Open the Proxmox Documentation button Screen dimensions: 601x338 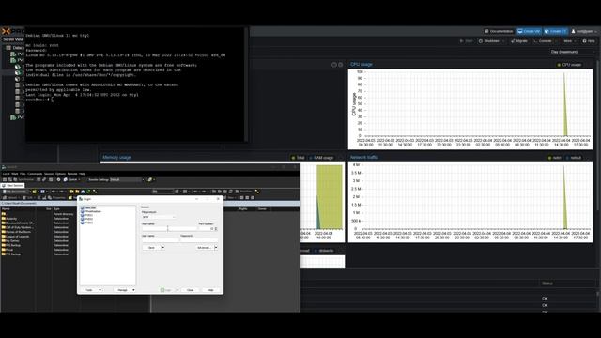coord(499,31)
